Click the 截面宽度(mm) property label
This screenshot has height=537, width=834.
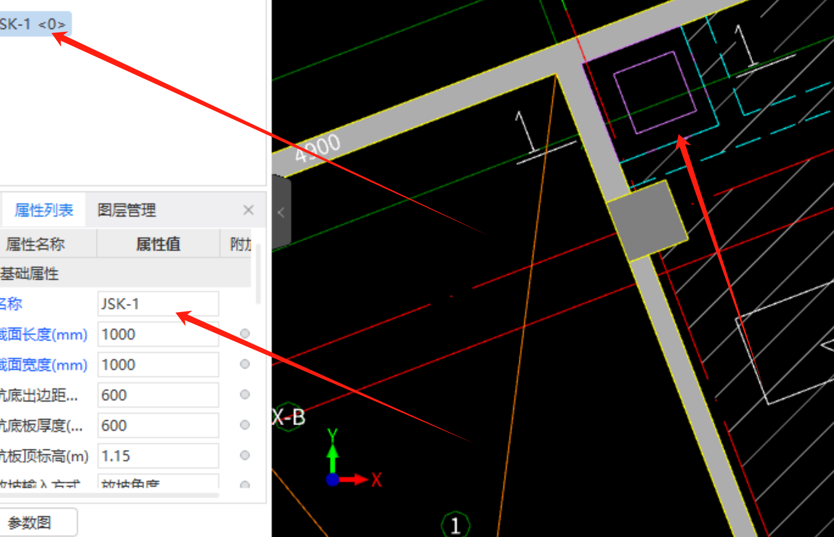click(x=43, y=365)
